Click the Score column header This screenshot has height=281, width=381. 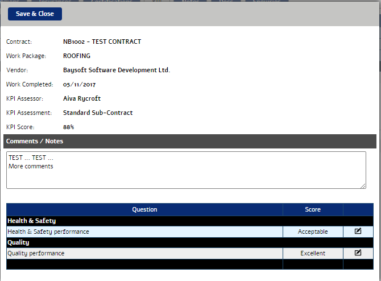coord(313,209)
